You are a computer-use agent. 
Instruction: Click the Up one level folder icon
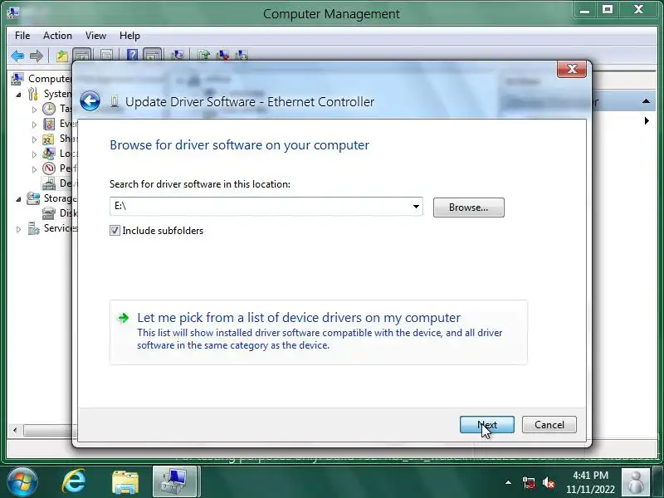point(62,56)
